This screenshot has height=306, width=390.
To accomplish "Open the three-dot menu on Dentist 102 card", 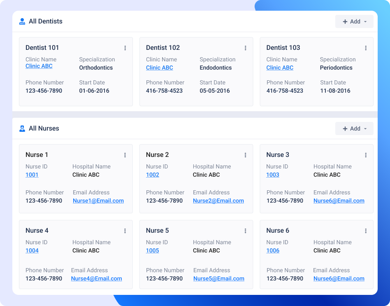I will coord(246,48).
